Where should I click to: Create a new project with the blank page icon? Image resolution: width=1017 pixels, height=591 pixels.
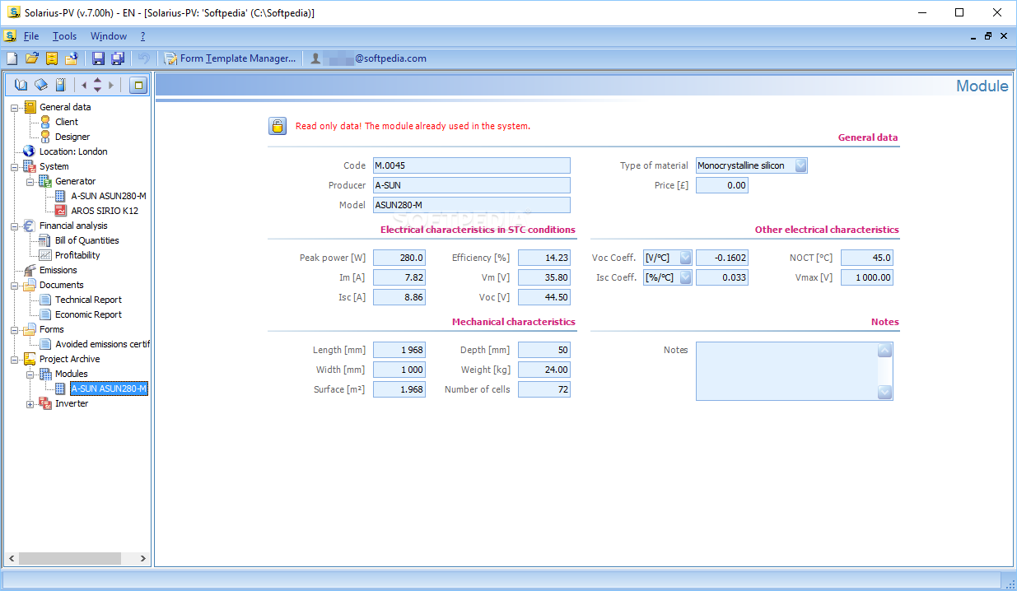(x=12, y=58)
